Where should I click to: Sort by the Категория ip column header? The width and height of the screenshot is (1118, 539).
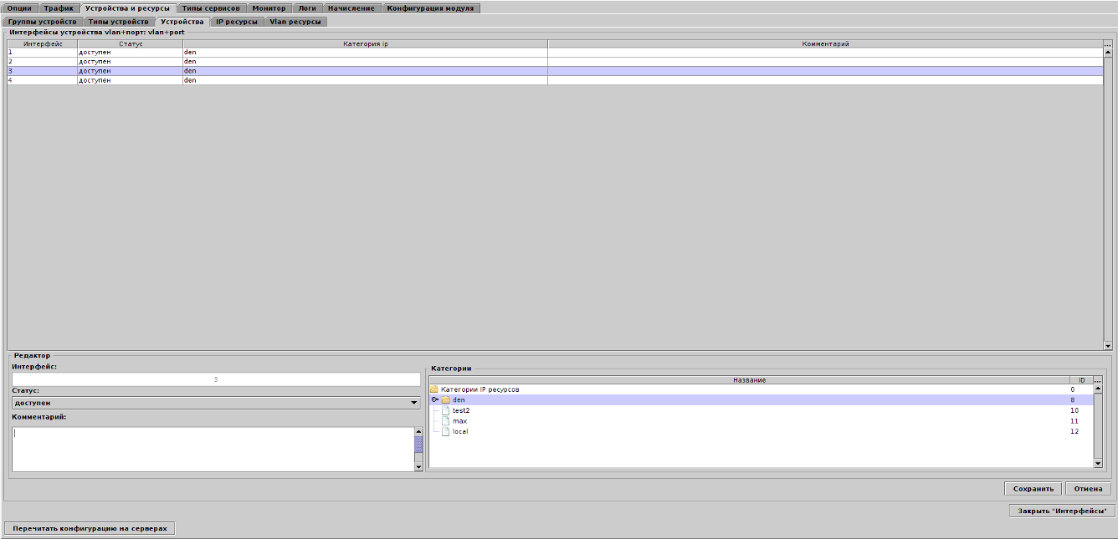[x=365, y=43]
